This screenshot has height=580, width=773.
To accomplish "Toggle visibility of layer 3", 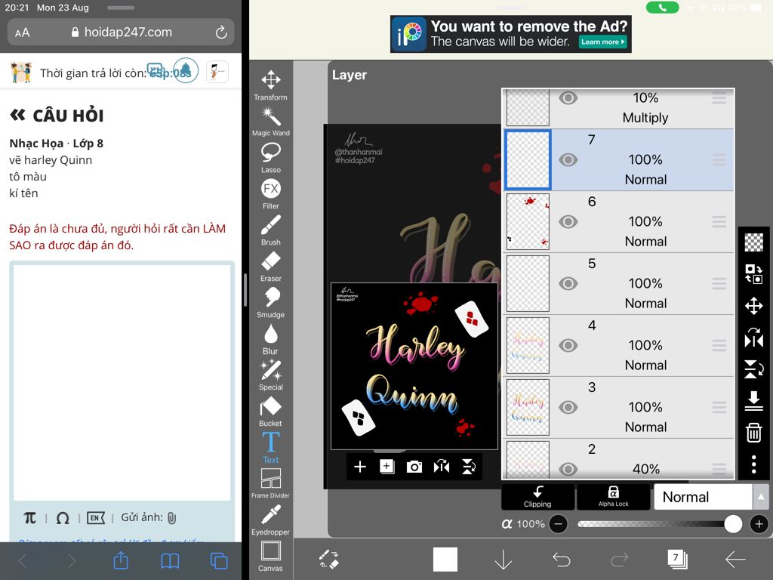I will click(x=568, y=407).
